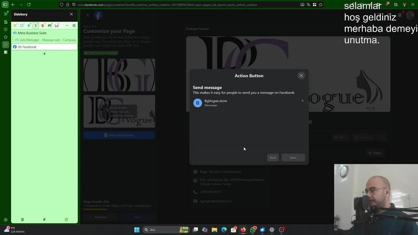Click the Sidebery trash icon
The width and height of the screenshot is (418, 235).
click(22, 220)
